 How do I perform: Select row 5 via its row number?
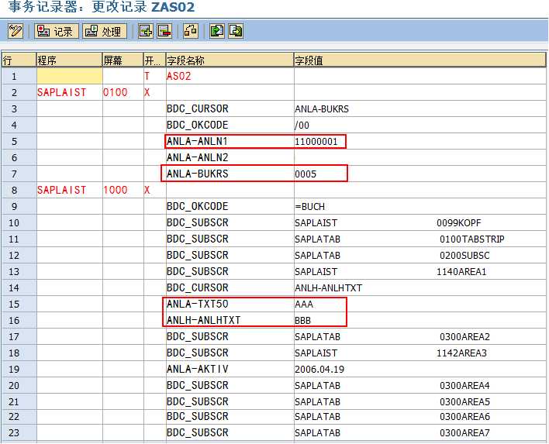[x=19, y=141]
